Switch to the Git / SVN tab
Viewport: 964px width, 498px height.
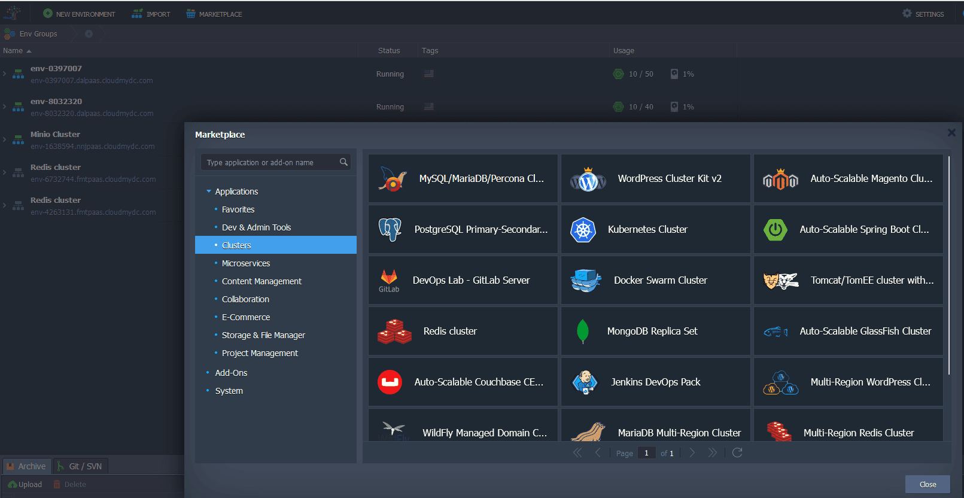(x=80, y=466)
